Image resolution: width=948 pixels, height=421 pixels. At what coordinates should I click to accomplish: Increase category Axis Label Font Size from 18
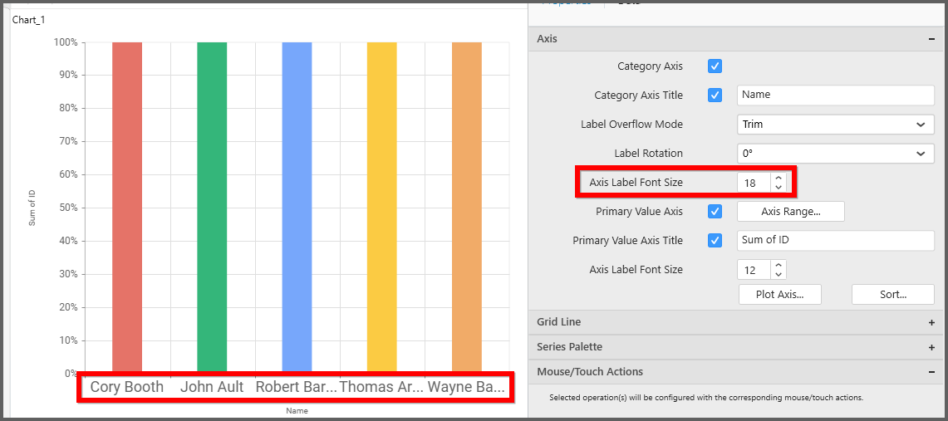[778, 178]
